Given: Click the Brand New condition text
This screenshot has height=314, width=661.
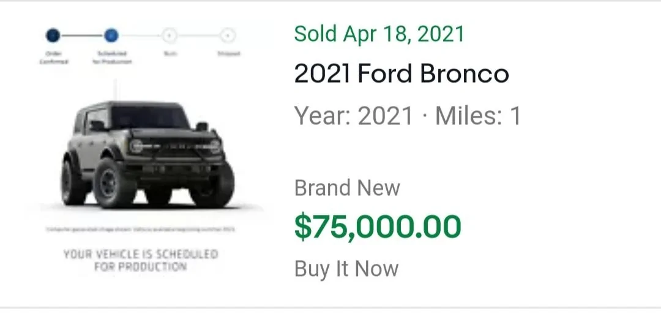Looking at the screenshot, I should click(x=347, y=187).
